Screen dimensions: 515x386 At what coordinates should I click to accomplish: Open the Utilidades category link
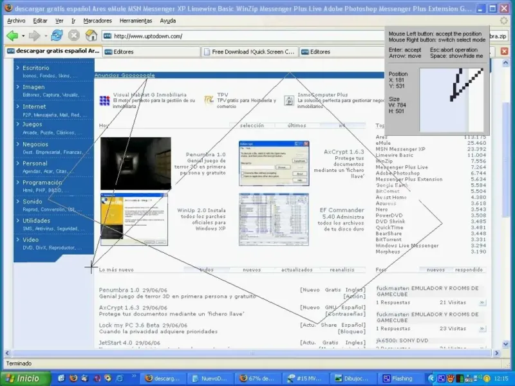(x=36, y=221)
